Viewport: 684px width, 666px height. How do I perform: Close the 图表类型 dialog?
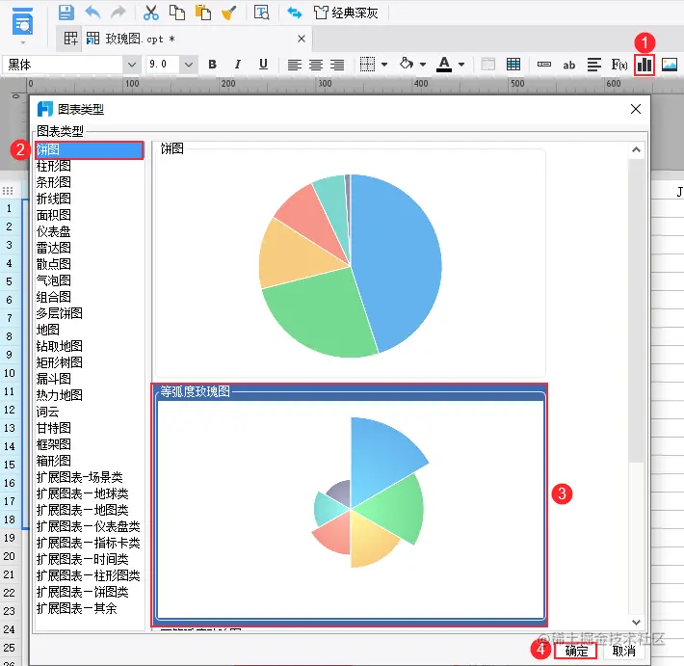coord(636,109)
